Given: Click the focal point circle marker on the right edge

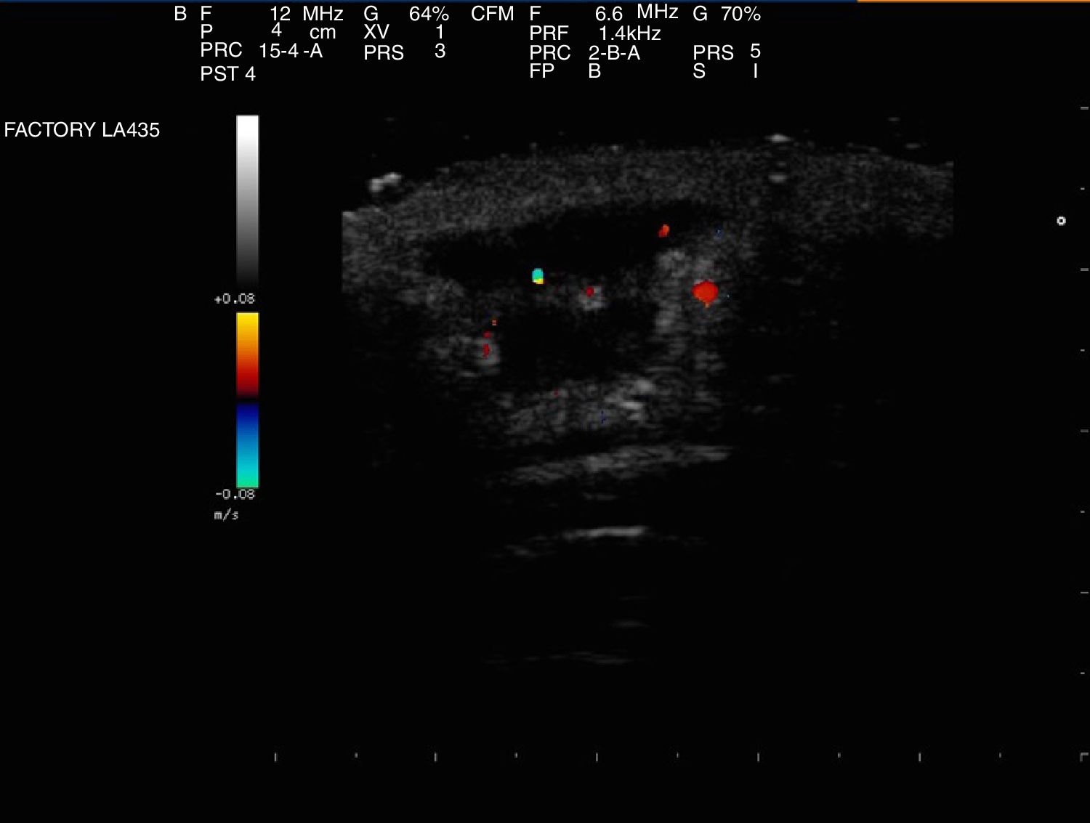Looking at the screenshot, I should 1061,221.
